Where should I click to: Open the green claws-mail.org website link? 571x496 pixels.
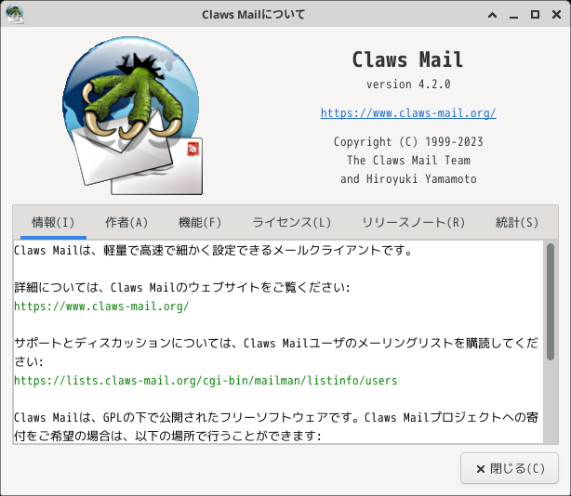(101, 307)
